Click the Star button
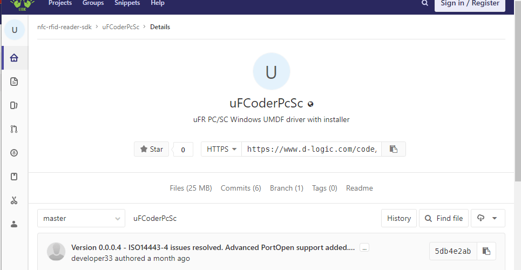Viewport: 521px width, 270px height. click(x=152, y=149)
